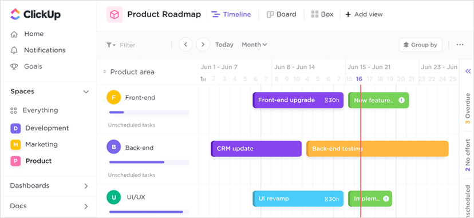The width and height of the screenshot is (474, 218).
Task: Go to next period with right arrow
Action: click(203, 45)
